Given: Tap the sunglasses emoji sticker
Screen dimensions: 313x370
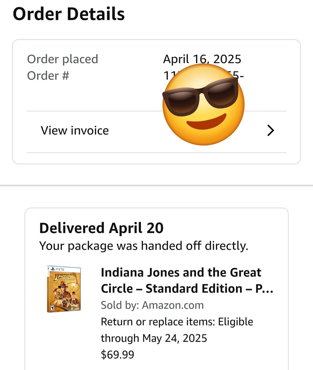Looking at the screenshot, I should 203,104.
